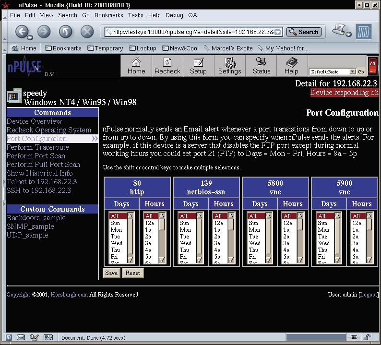Screen dimensions: 381x345
Task: Open the back button history arrow
Action: tap(30, 37)
